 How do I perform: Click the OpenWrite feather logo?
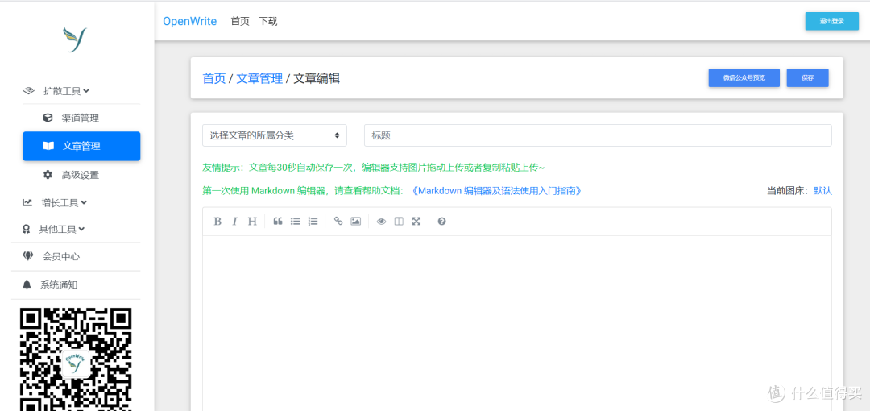[x=75, y=39]
